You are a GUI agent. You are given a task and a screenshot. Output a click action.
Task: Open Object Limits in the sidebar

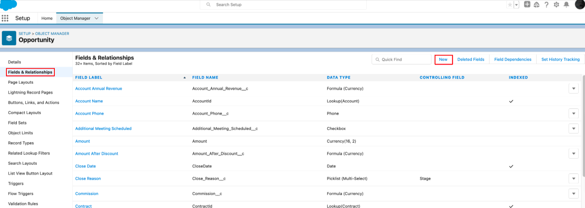point(20,133)
